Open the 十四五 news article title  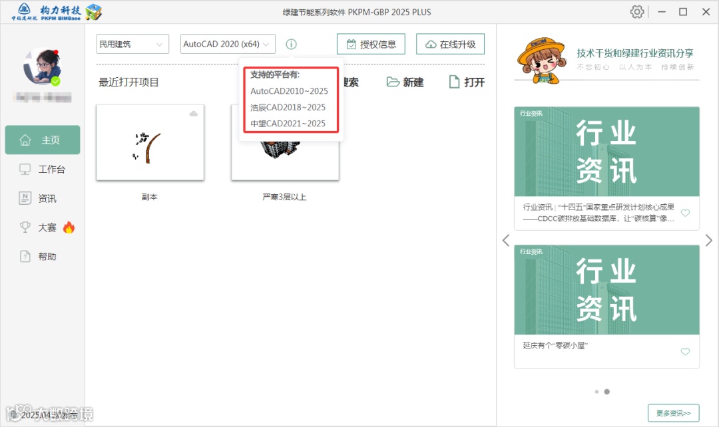pos(599,213)
